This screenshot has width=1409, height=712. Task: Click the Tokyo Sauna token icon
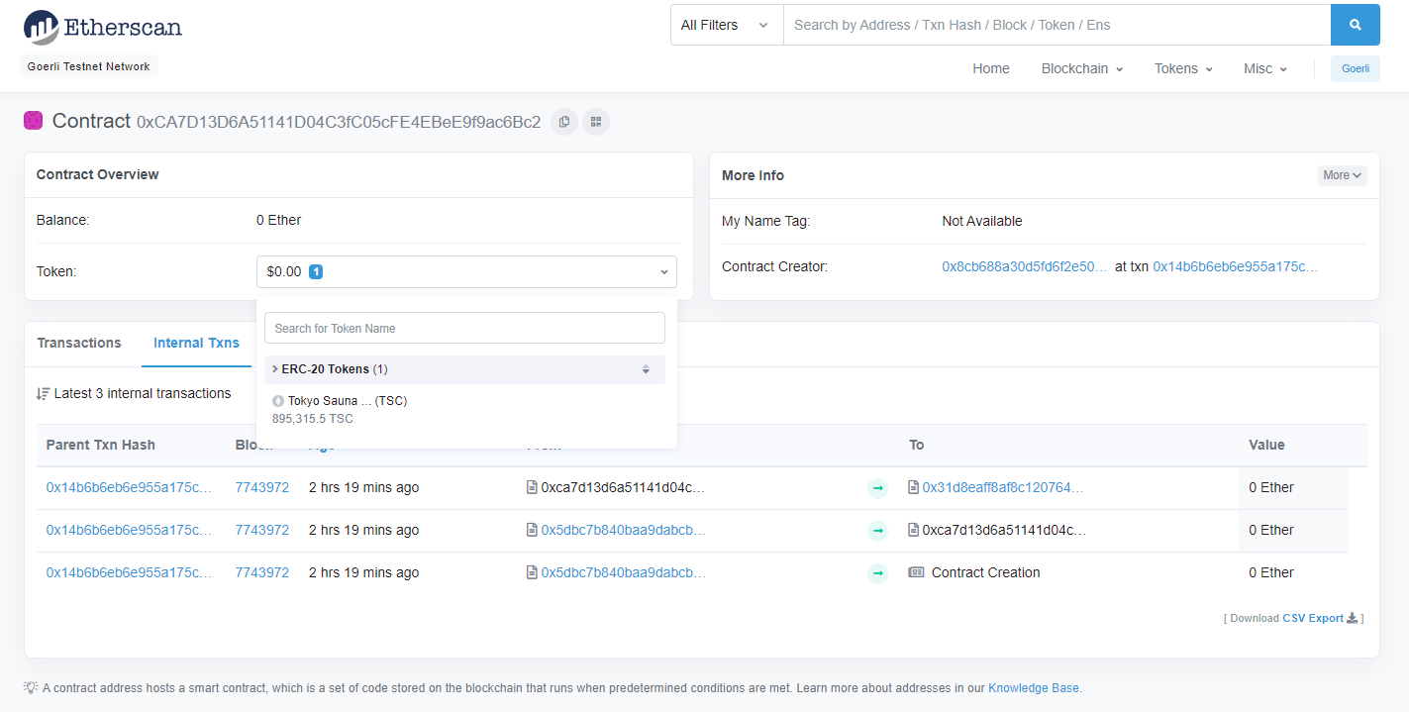(x=278, y=401)
